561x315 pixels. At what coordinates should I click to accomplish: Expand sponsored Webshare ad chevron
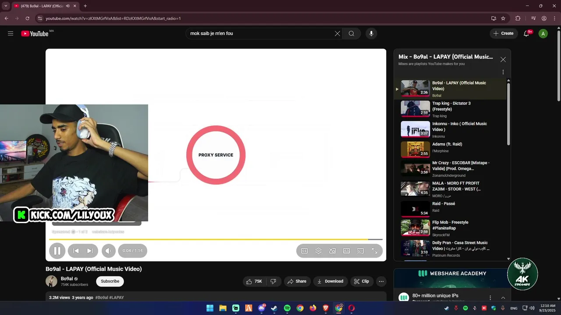pyautogui.click(x=503, y=297)
